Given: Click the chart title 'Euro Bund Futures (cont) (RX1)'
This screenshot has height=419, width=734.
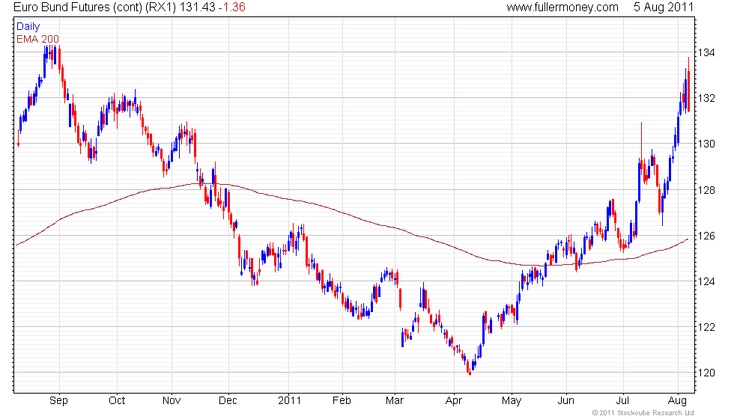Looking at the screenshot, I should (x=95, y=7).
